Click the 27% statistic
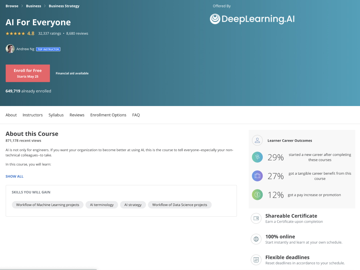 click(276, 176)
